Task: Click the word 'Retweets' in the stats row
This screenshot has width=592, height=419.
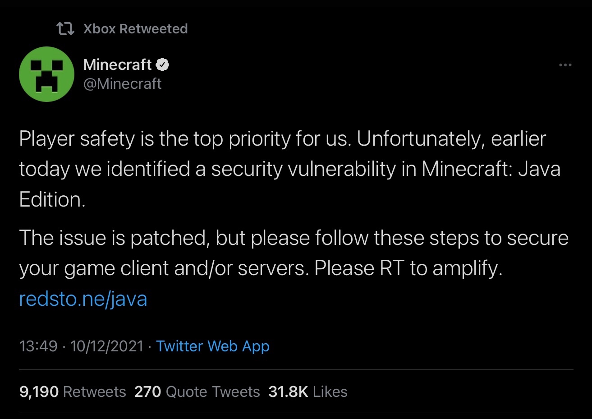Action: coord(95,391)
